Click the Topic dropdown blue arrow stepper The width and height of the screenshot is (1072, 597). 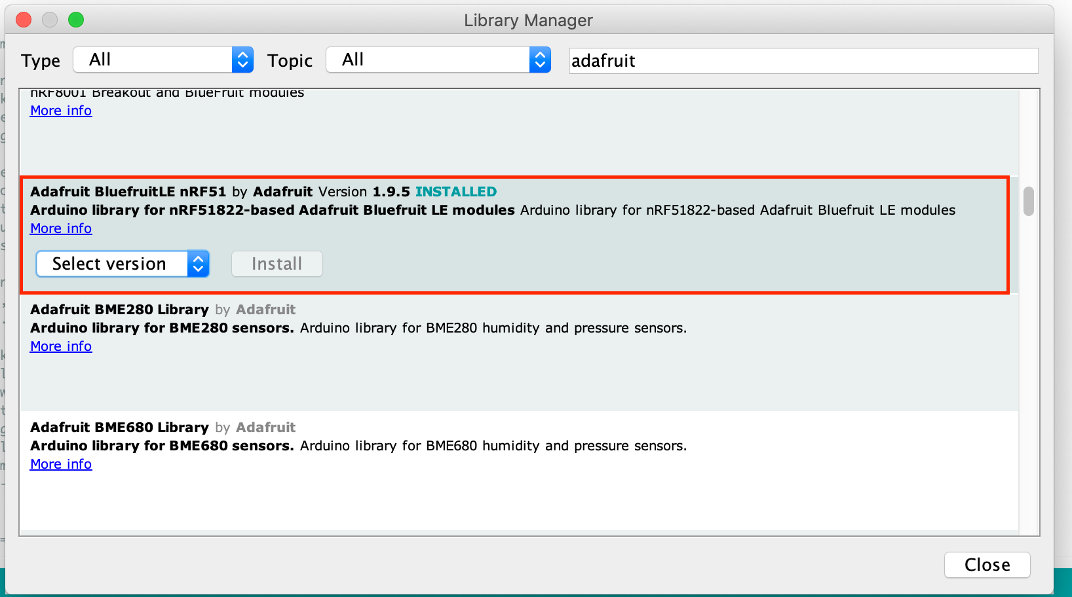[540, 60]
